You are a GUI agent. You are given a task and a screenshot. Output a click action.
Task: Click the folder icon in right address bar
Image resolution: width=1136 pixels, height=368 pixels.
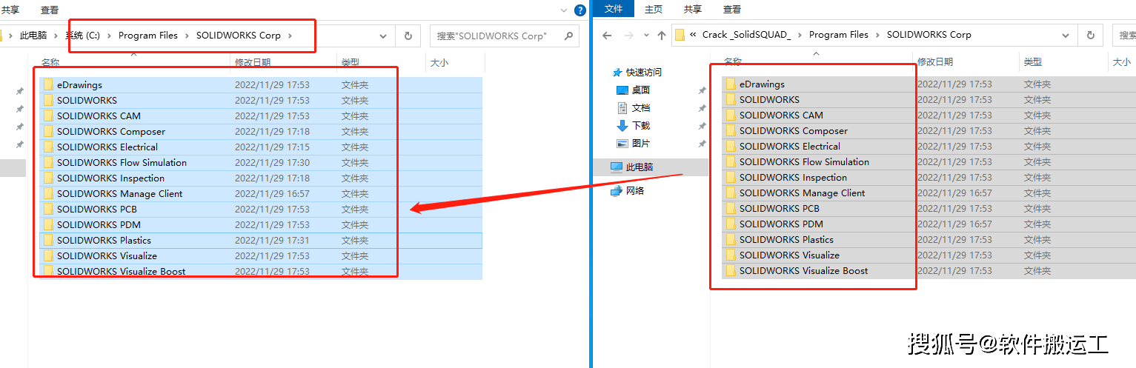680,35
